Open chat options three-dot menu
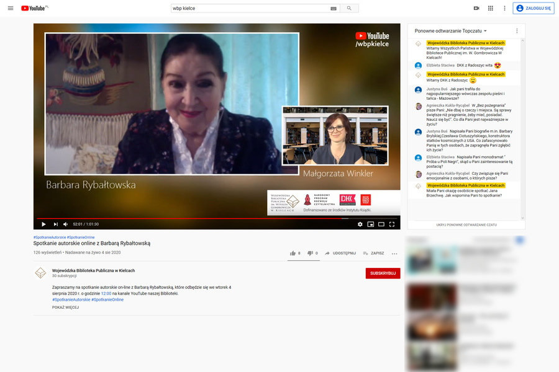The width and height of the screenshot is (559, 372). [x=517, y=31]
